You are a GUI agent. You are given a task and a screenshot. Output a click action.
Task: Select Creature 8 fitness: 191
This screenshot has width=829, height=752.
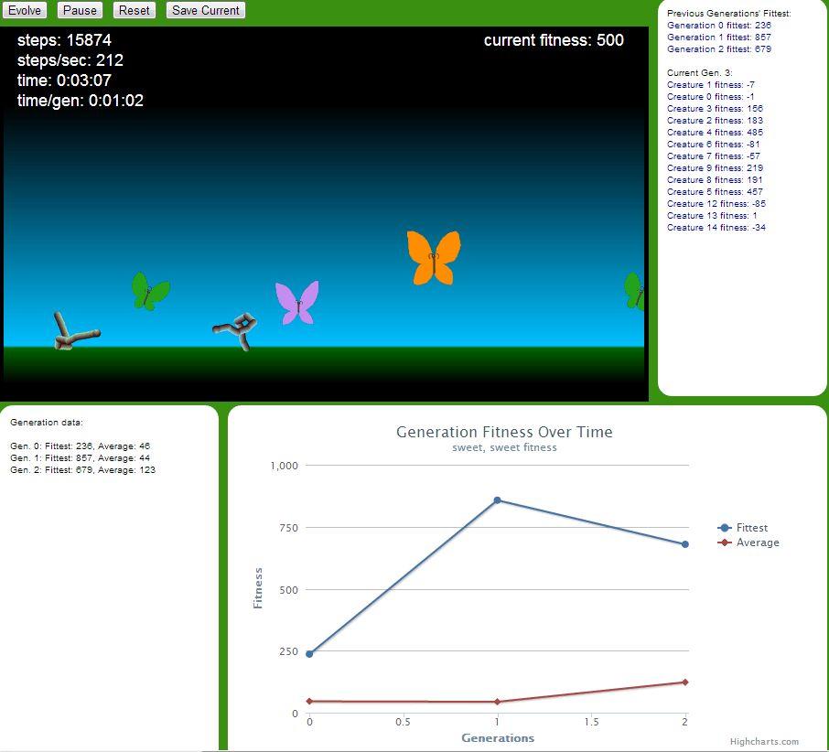715,179
